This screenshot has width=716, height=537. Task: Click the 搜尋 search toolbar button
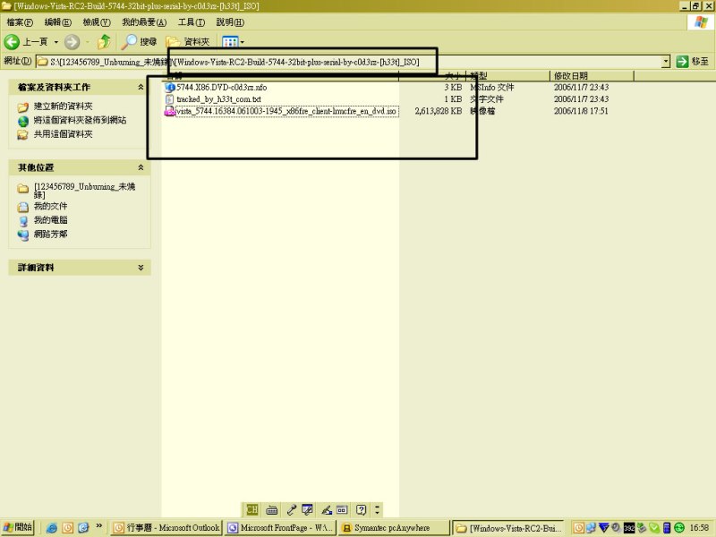tap(140, 42)
